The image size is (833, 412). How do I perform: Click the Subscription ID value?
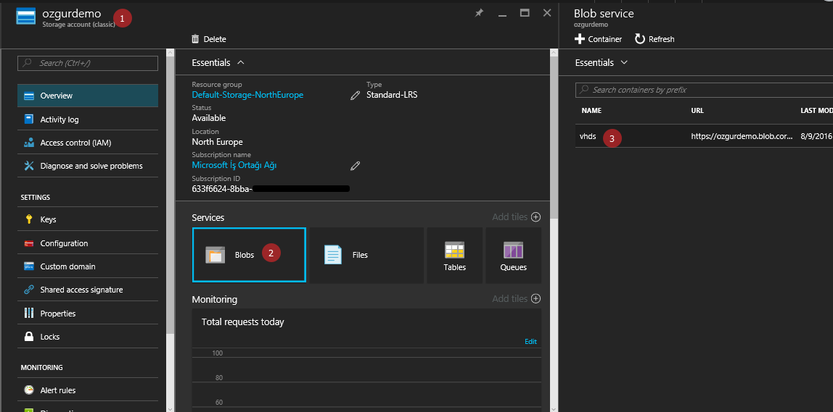271,188
